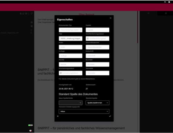Open the Standard Gliederungspunkt Inbox dropdown
The height and width of the screenshot is (133, 173).
click(84, 111)
